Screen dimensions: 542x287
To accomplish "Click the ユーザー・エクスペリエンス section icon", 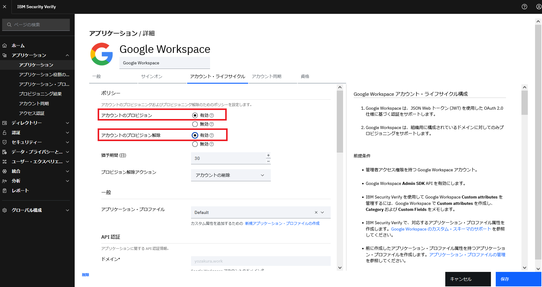I will click(x=5, y=162).
